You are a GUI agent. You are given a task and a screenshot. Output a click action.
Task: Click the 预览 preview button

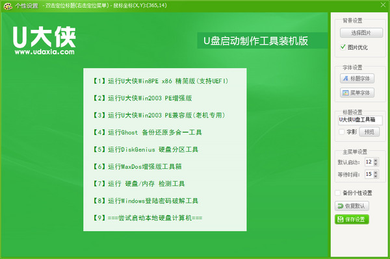369,132
